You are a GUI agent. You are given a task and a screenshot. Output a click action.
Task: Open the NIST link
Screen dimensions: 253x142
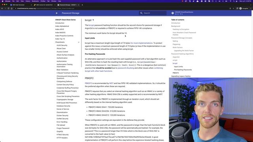[111, 83]
